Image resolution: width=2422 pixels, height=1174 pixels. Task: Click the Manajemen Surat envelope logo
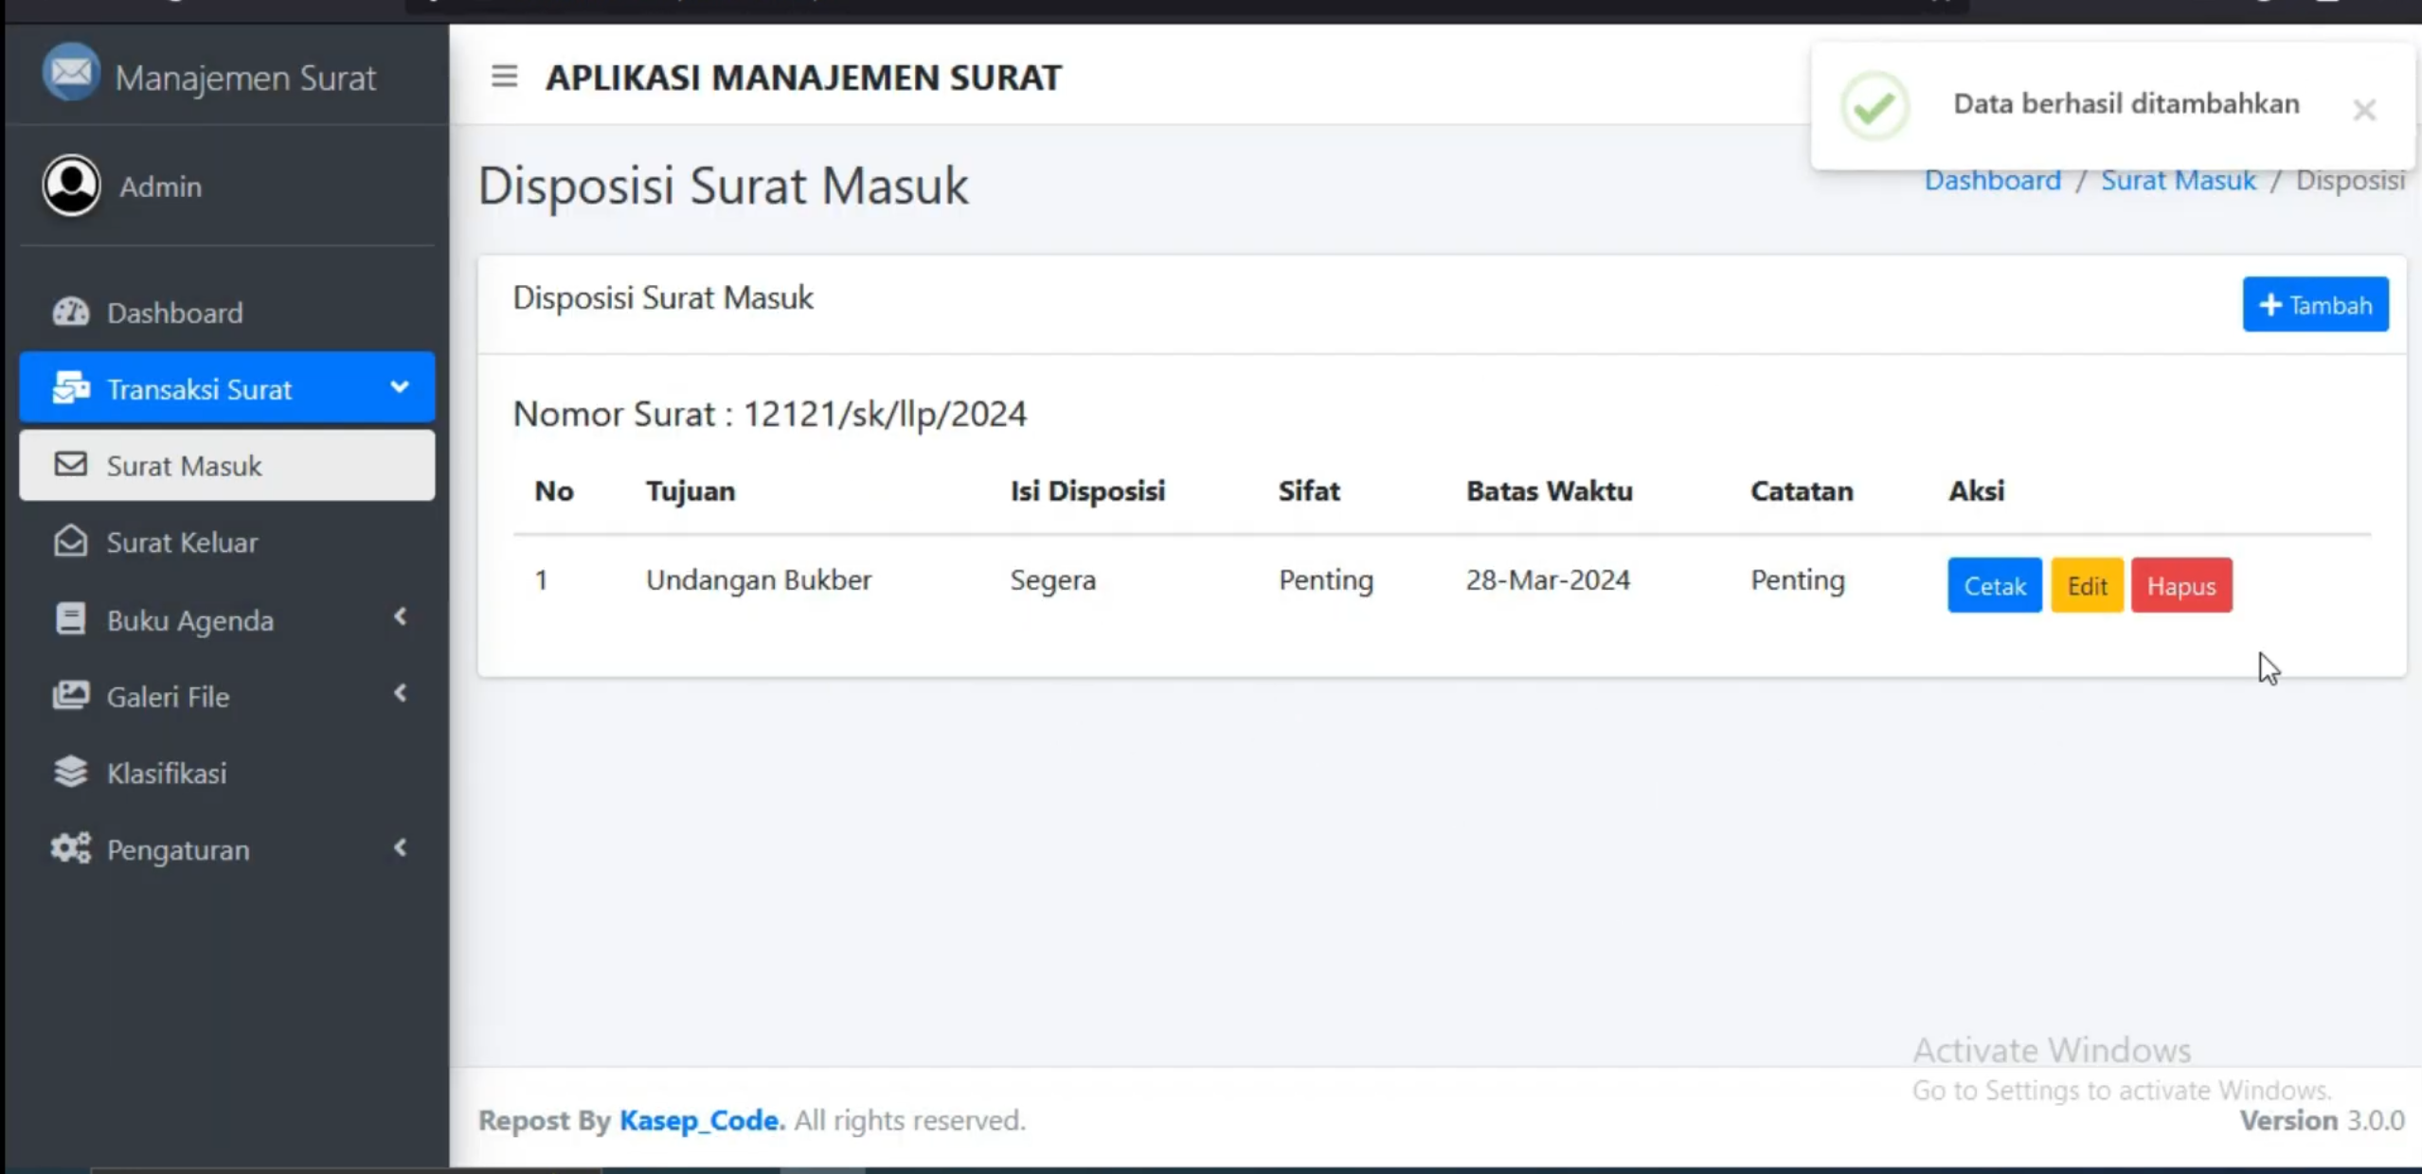click(x=71, y=73)
